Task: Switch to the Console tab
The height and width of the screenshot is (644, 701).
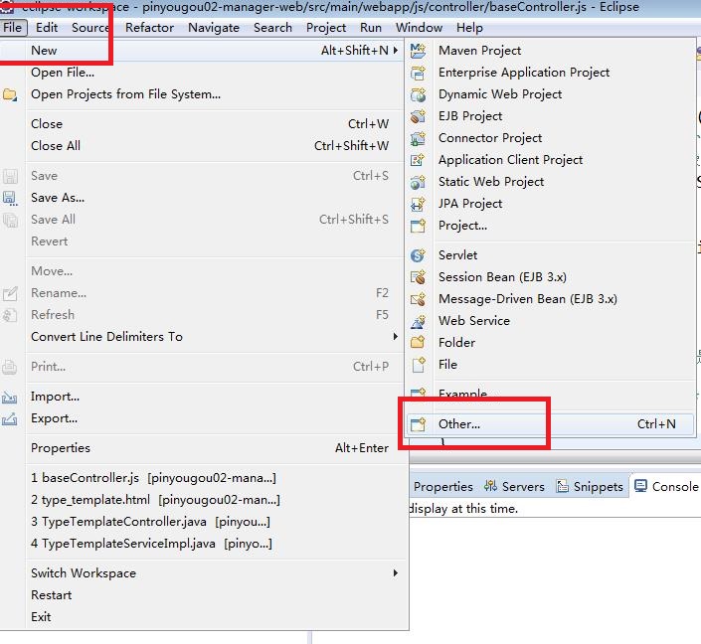Action: pyautogui.click(x=666, y=486)
